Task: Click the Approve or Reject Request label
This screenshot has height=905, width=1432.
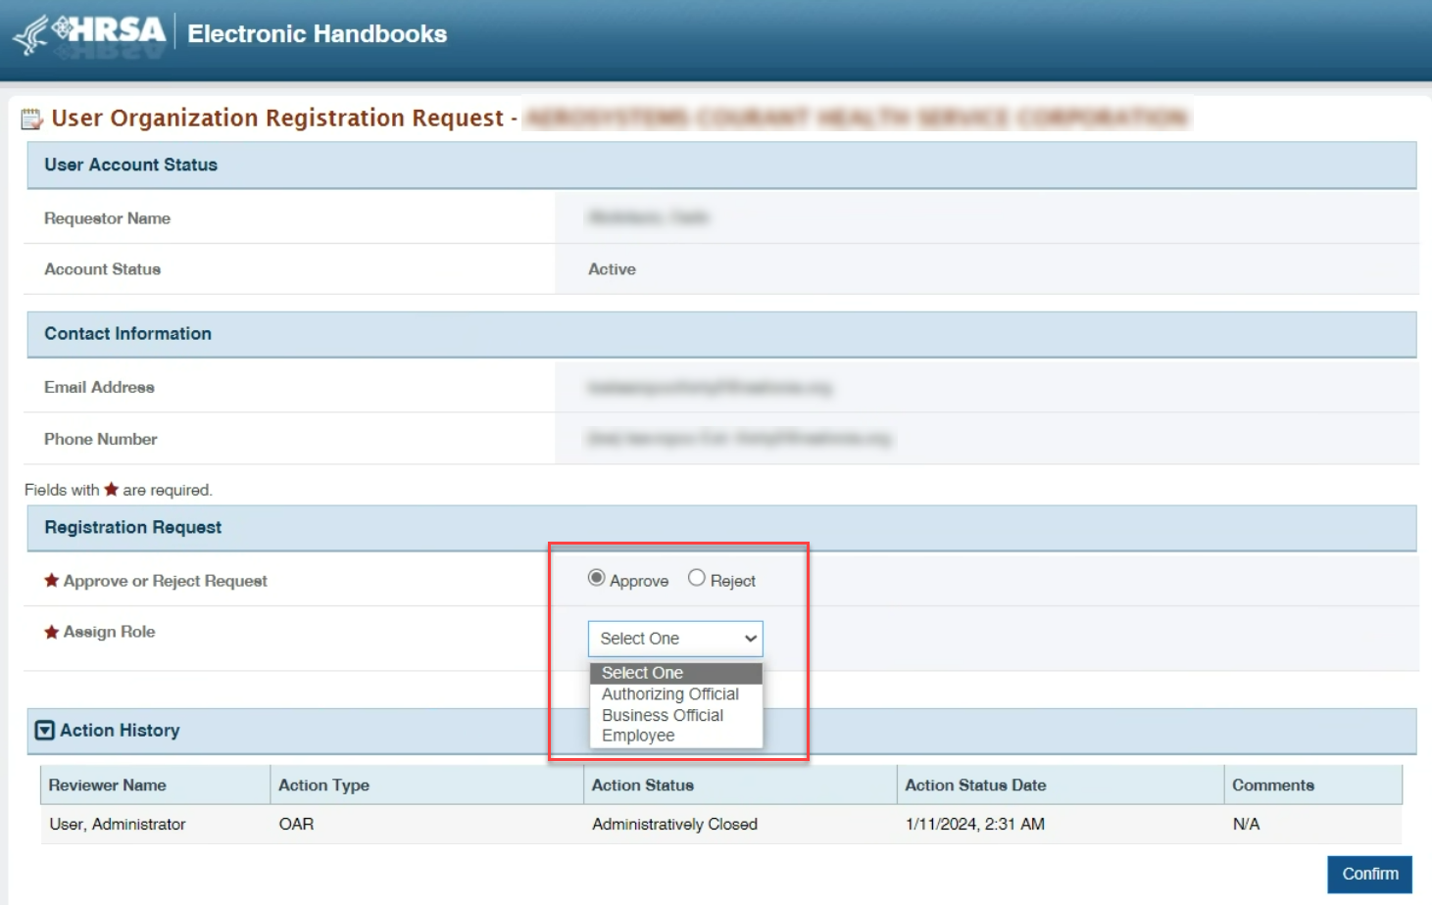Action: tap(165, 581)
